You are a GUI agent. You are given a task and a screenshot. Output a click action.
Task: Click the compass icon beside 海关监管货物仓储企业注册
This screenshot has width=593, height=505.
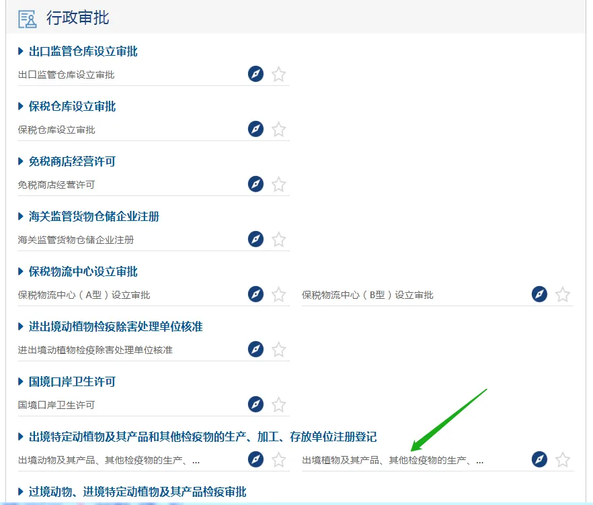(255, 239)
